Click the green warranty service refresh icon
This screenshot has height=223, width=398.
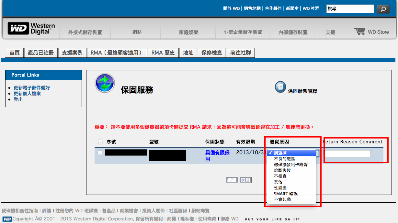pyautogui.click(x=105, y=83)
